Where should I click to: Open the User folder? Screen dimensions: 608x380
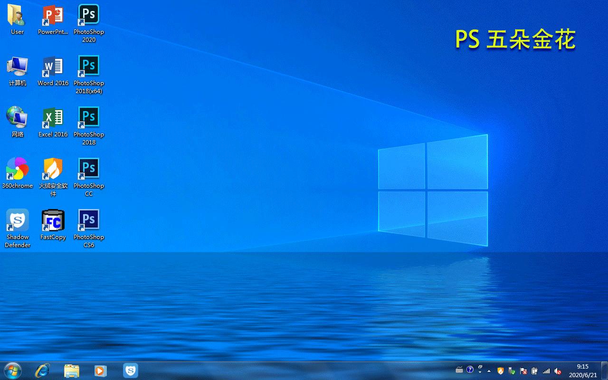click(x=17, y=14)
